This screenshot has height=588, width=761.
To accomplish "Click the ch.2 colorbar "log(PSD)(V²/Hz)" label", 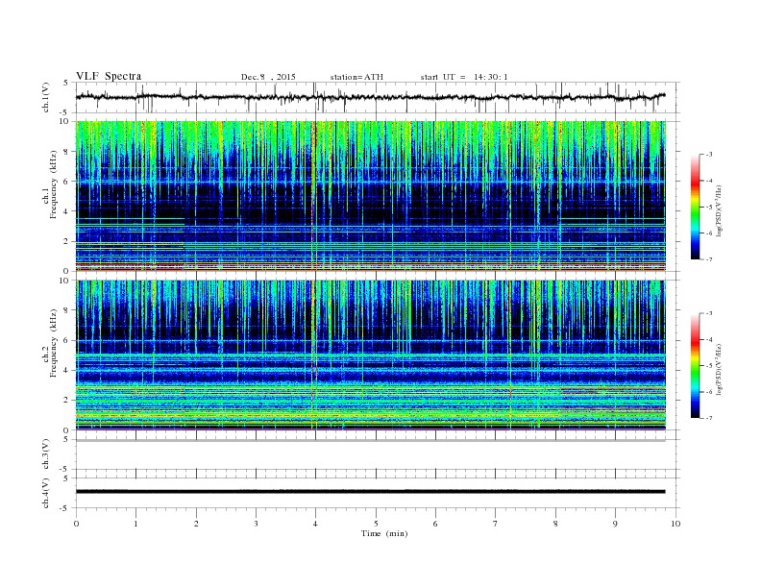I will [719, 369].
